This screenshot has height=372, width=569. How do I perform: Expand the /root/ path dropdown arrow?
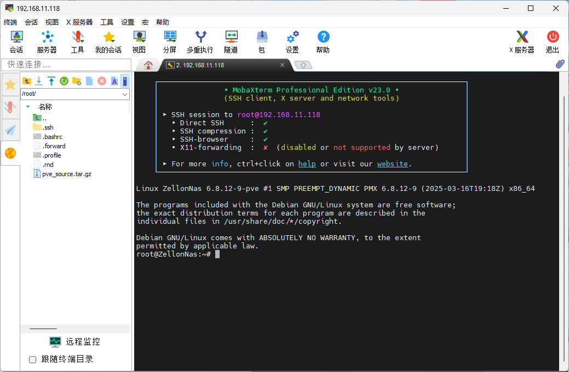tap(125, 94)
